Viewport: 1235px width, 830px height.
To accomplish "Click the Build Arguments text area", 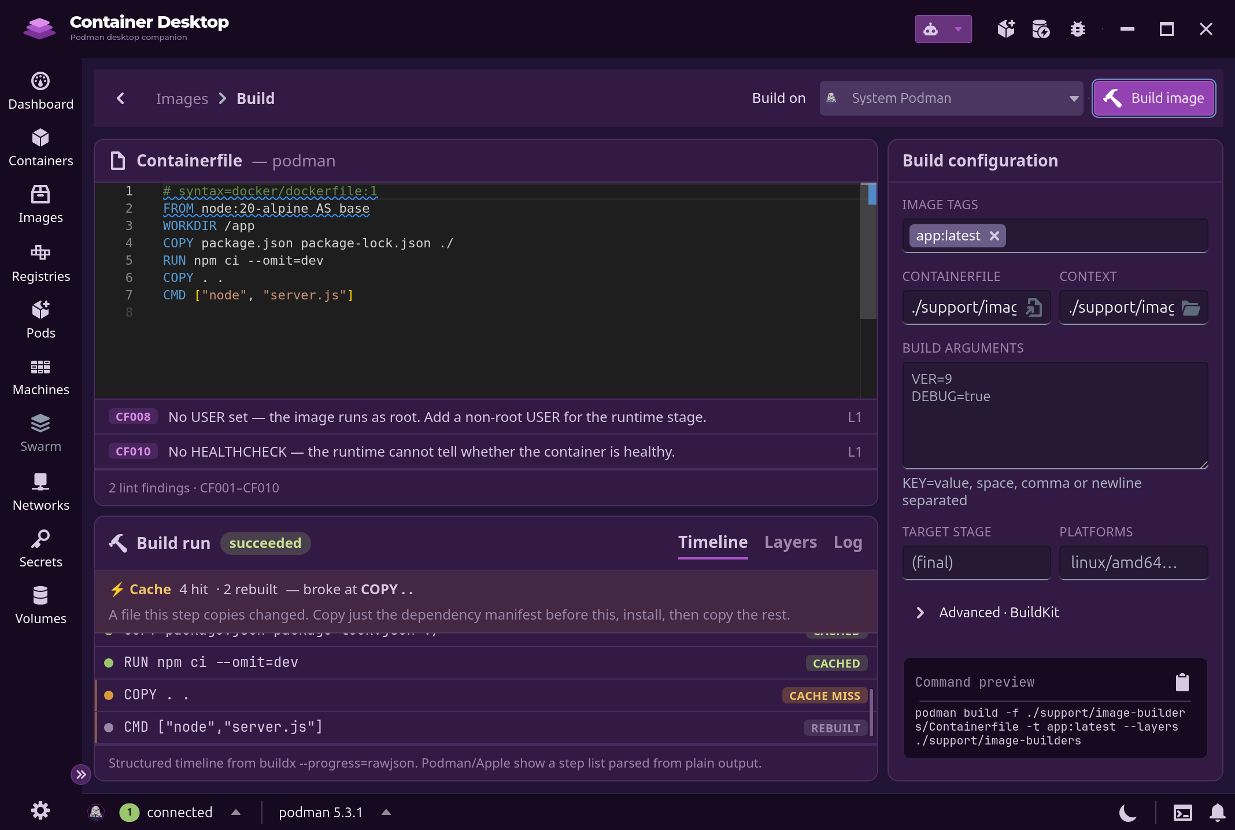I will pos(1055,415).
